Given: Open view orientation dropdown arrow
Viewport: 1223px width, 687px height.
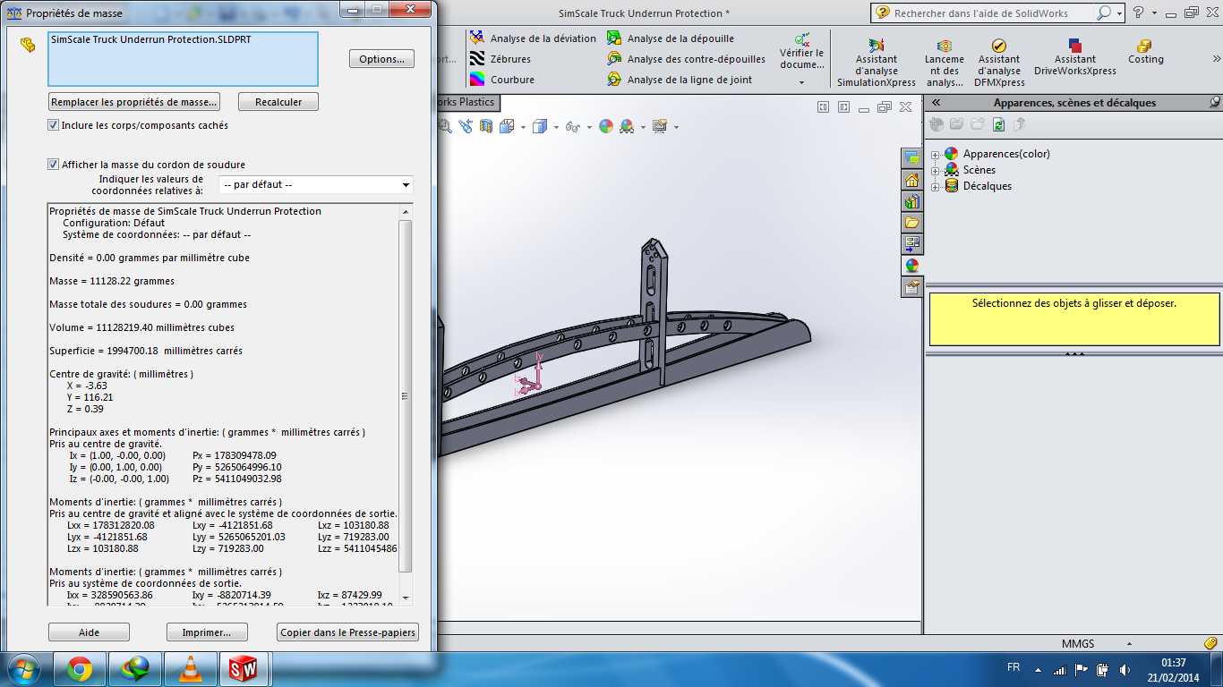Looking at the screenshot, I should click(x=523, y=128).
